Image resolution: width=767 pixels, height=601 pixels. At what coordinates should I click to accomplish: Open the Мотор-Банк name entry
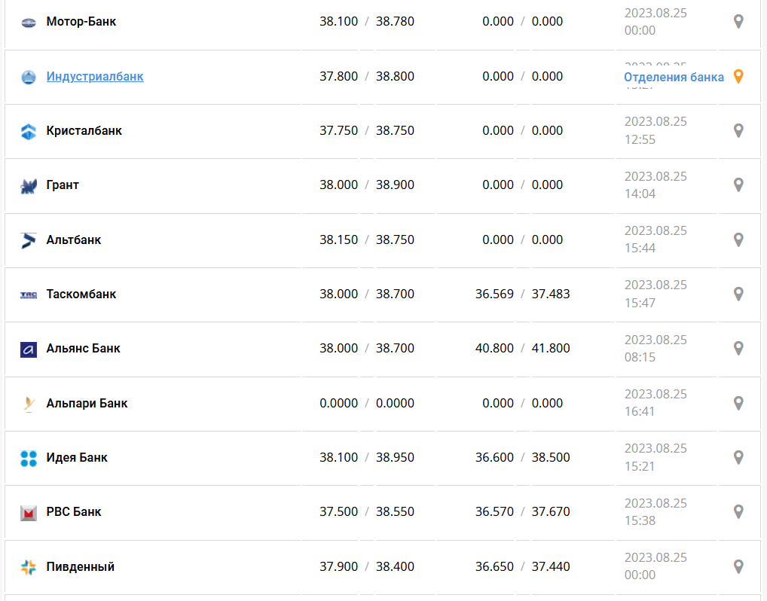[x=81, y=22]
